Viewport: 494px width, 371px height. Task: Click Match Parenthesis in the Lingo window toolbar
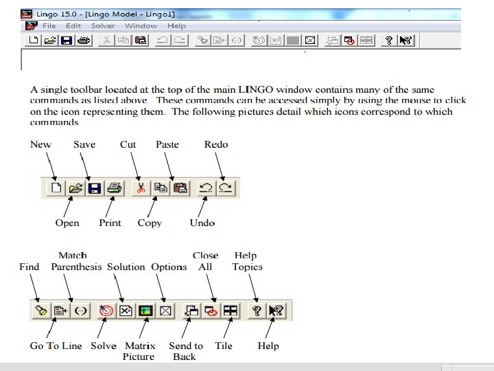pyautogui.click(x=236, y=41)
